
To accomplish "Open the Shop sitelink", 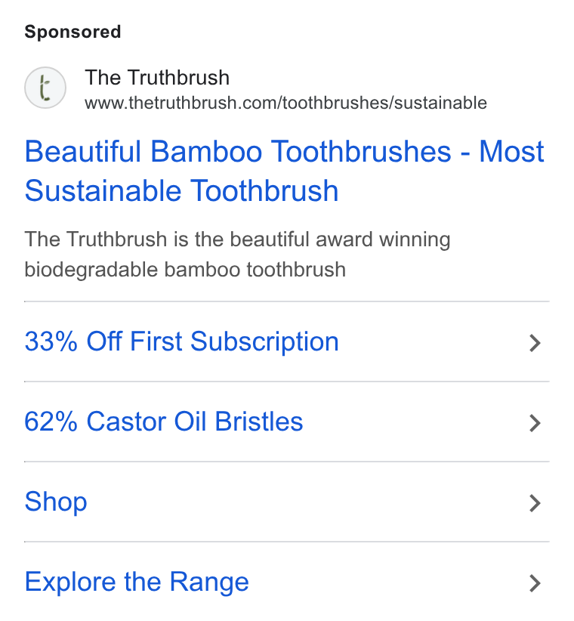I will [x=56, y=502].
